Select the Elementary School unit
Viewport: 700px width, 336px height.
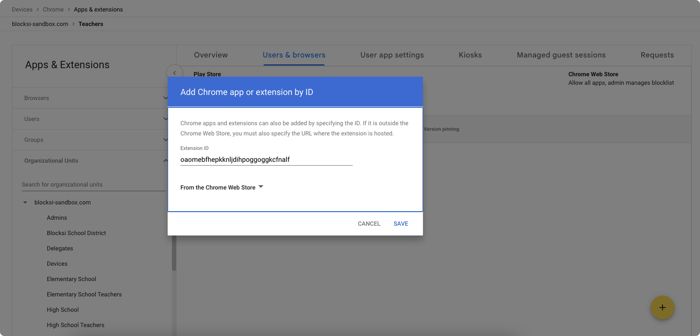71,279
